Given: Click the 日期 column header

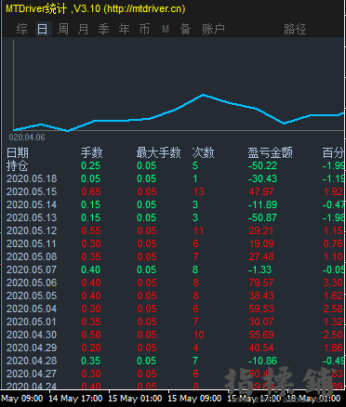Looking at the screenshot, I should (18, 152).
